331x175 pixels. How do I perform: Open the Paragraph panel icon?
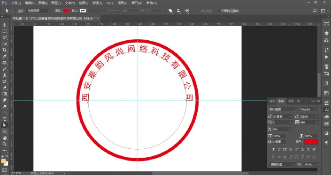[326, 143]
